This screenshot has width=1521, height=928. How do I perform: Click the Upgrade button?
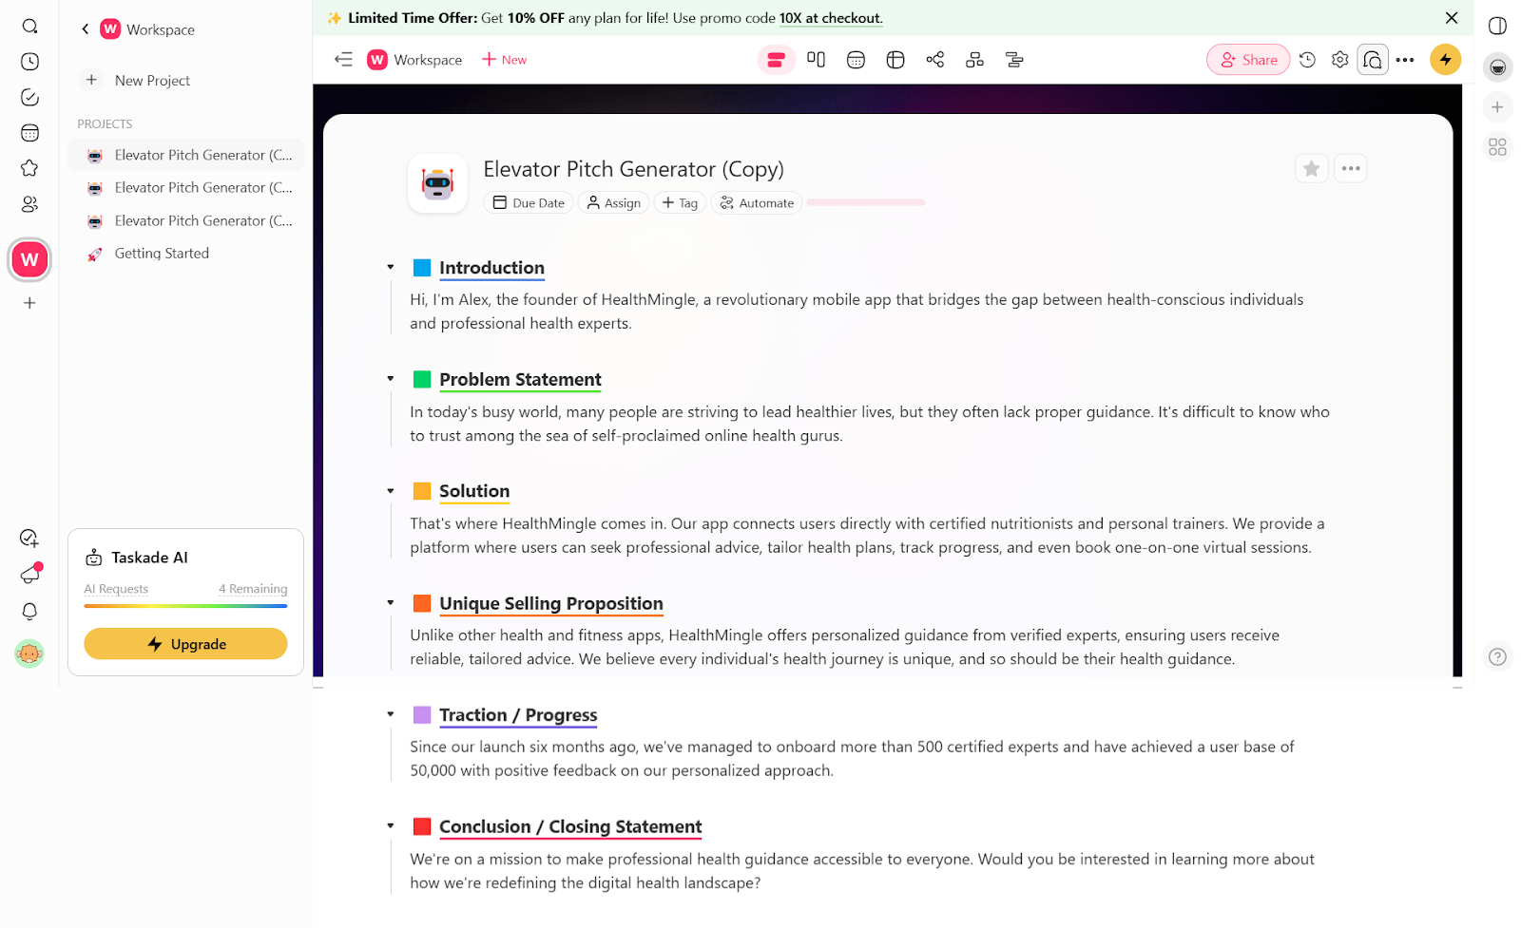[x=185, y=643]
